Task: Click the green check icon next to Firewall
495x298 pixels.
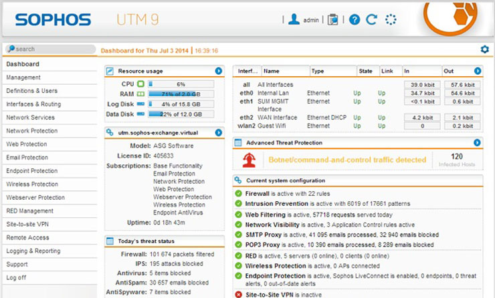Action: point(238,194)
